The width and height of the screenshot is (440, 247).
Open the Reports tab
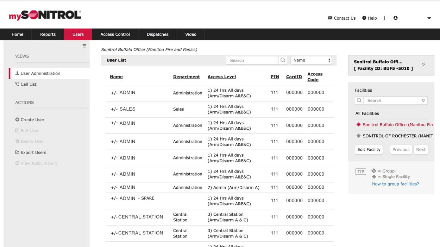48,34
